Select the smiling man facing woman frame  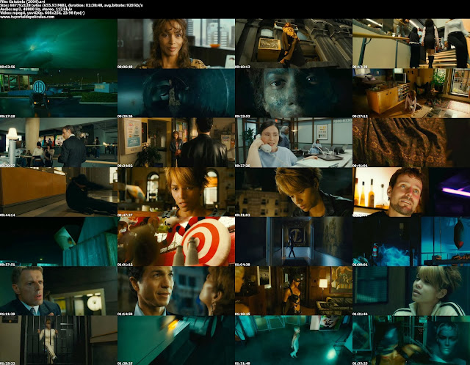click(176, 291)
